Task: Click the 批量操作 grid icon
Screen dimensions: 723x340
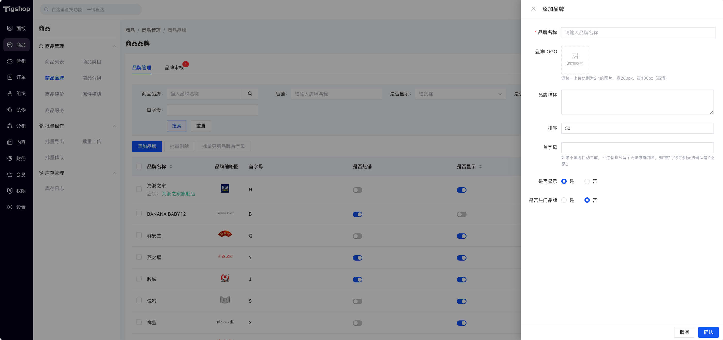Action: pos(41,126)
